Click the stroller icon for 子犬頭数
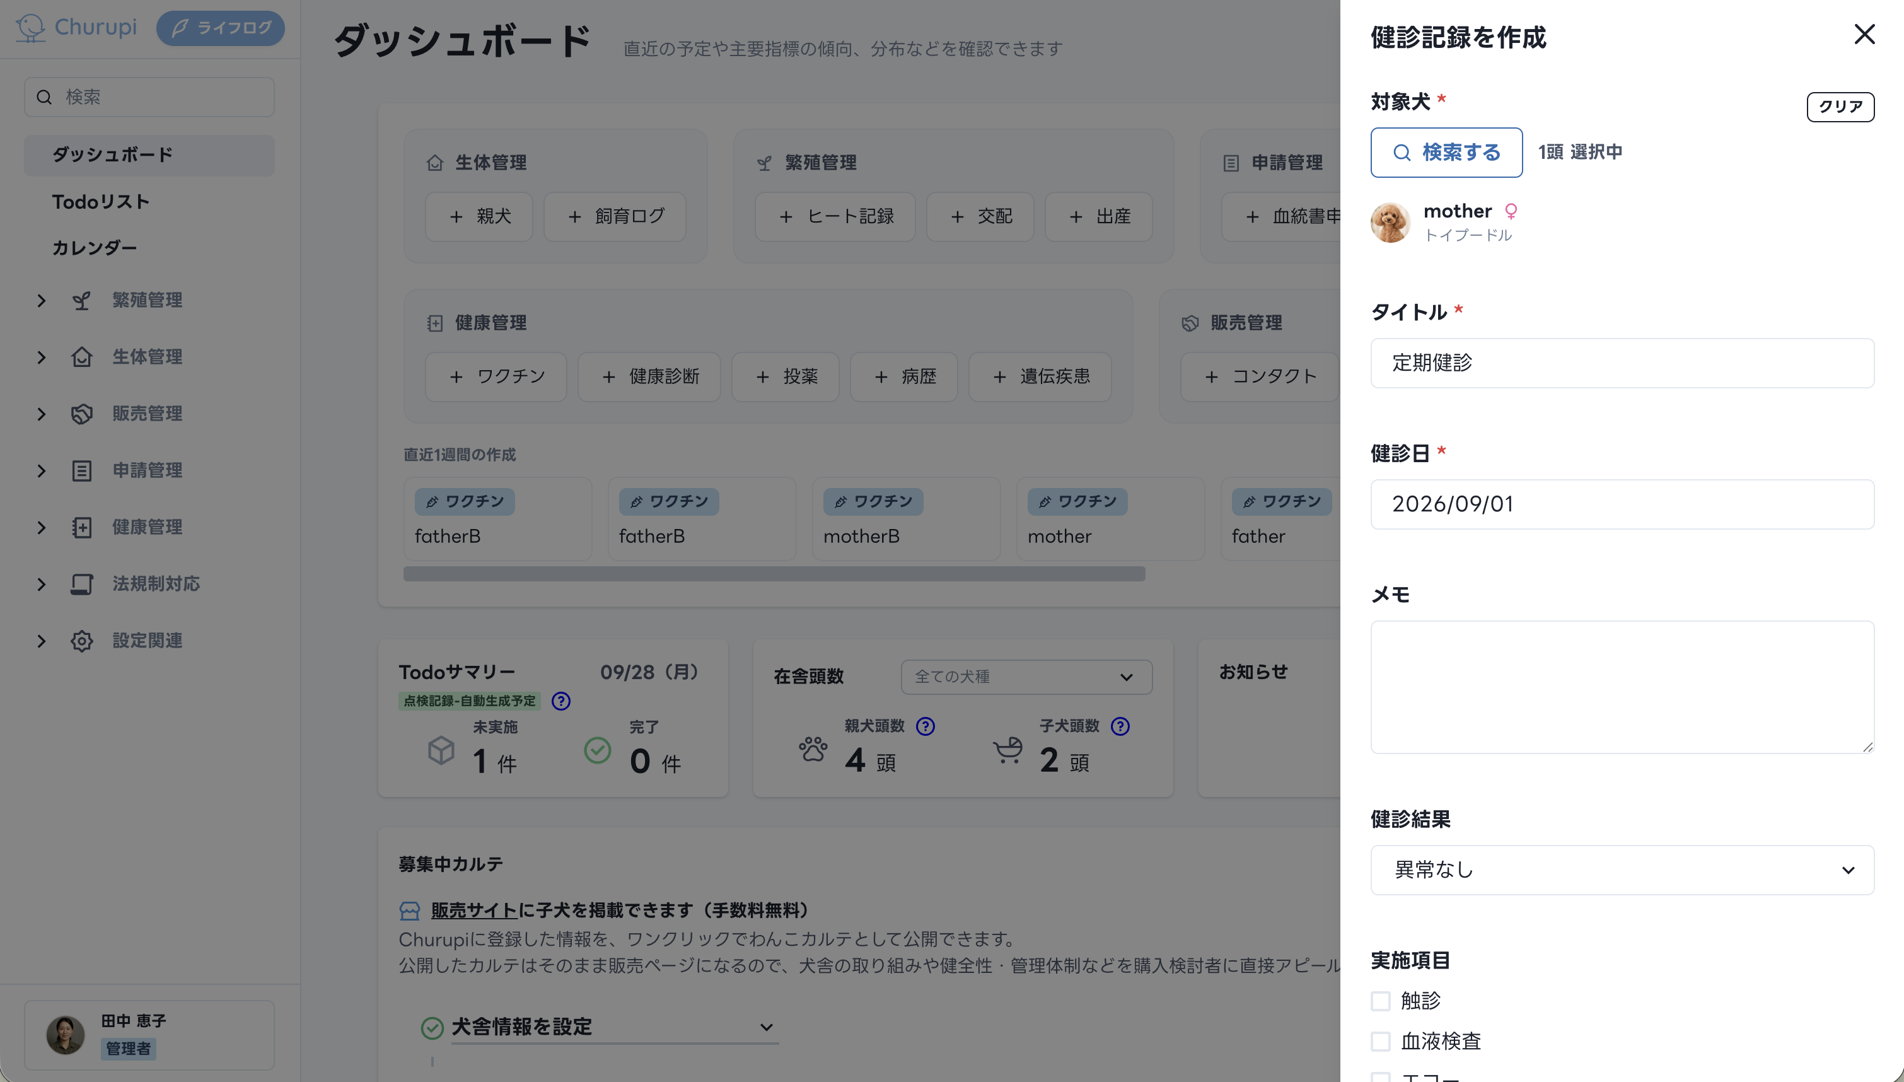This screenshot has width=1904, height=1082. pos(1007,749)
